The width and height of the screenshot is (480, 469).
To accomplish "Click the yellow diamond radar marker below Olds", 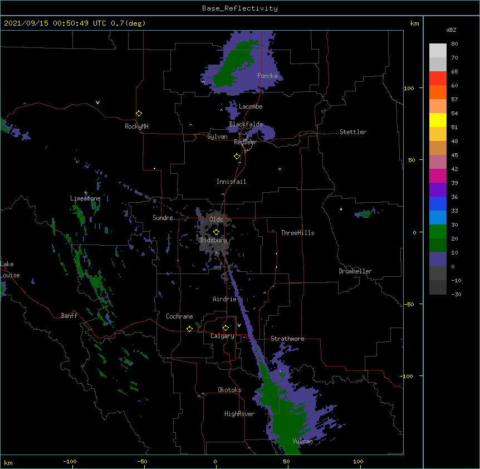I will [x=216, y=232].
